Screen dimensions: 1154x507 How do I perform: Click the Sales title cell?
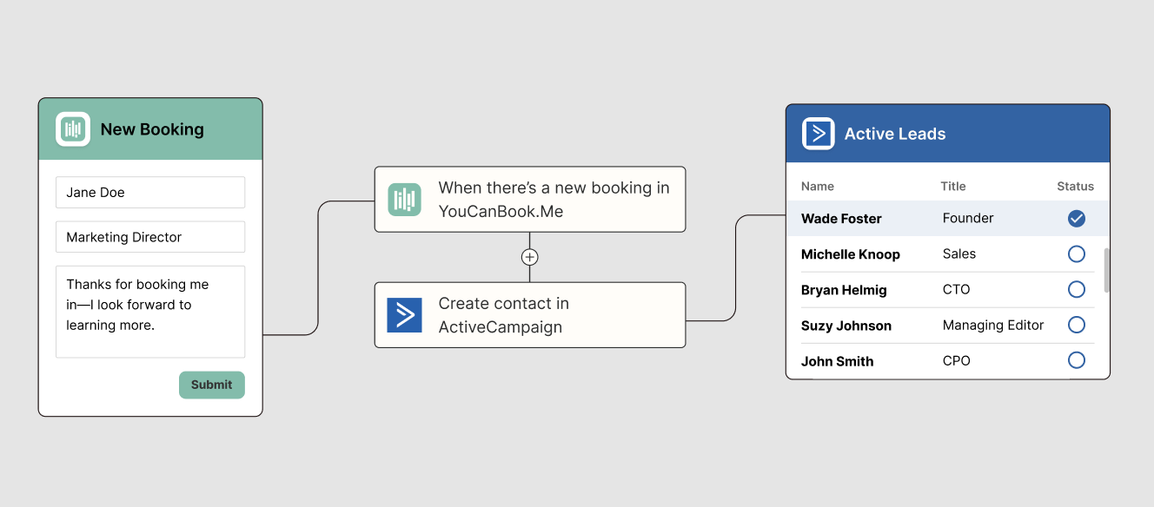[x=959, y=254]
